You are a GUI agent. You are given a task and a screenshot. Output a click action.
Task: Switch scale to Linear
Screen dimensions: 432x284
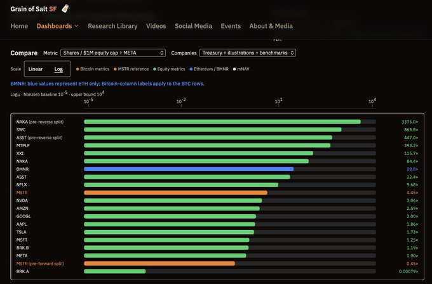[x=36, y=69]
